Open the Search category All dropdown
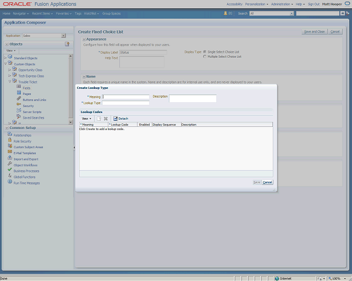 pyautogui.click(x=291, y=13)
